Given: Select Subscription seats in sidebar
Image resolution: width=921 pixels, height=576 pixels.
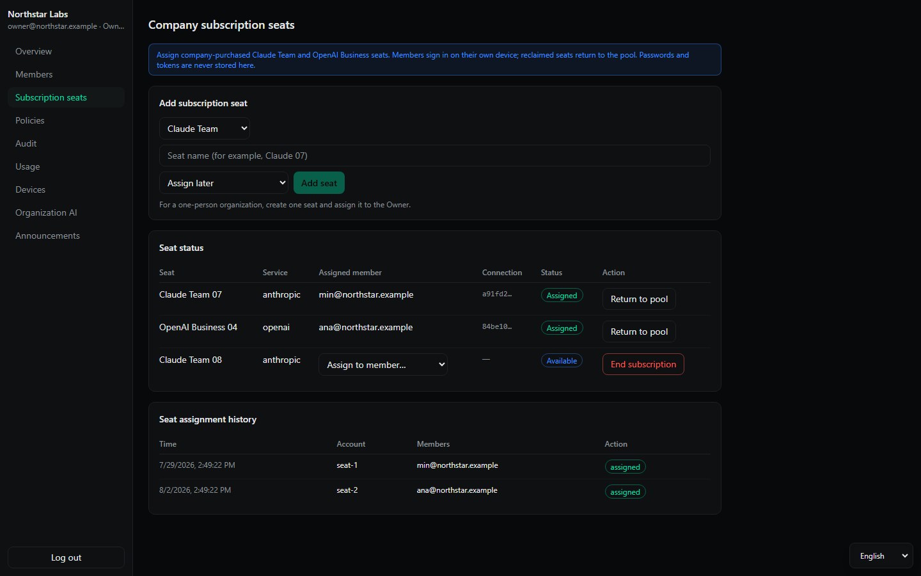Looking at the screenshot, I should tap(66, 97).
